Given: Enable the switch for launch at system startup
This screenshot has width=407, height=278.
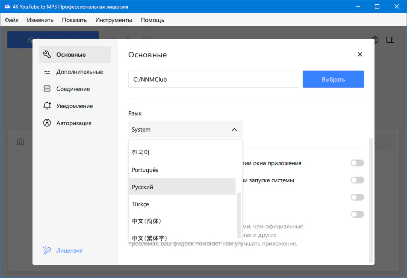Looking at the screenshot, I should pos(357,180).
